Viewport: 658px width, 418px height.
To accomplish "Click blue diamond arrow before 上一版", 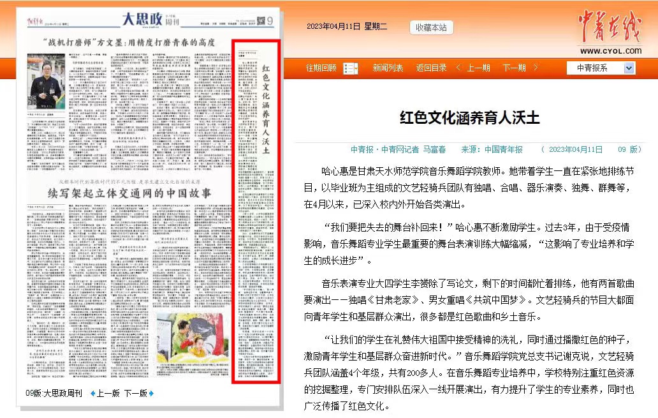I will tap(92, 393).
